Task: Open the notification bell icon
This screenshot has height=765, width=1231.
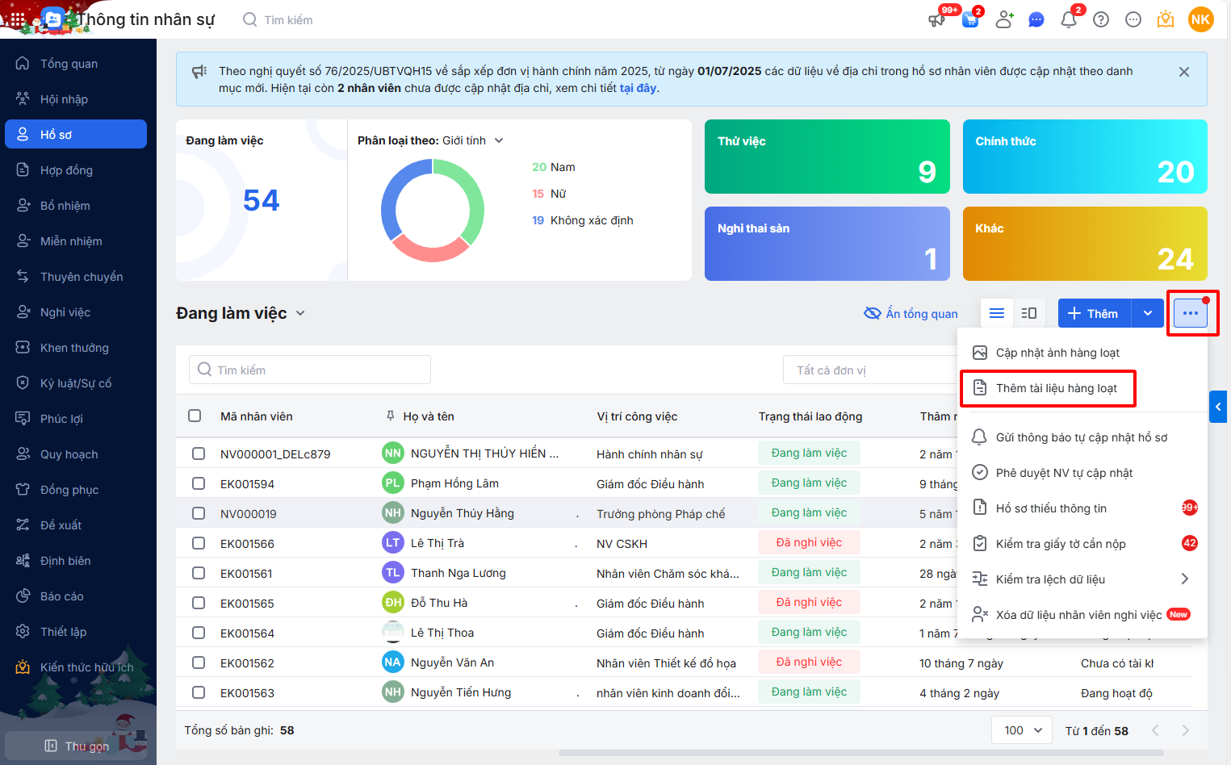Action: [1069, 19]
